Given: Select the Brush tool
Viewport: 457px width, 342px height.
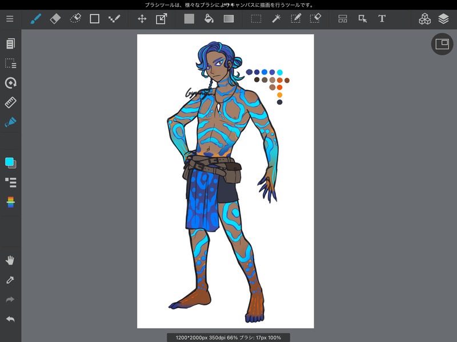Looking at the screenshot, I should coord(35,19).
